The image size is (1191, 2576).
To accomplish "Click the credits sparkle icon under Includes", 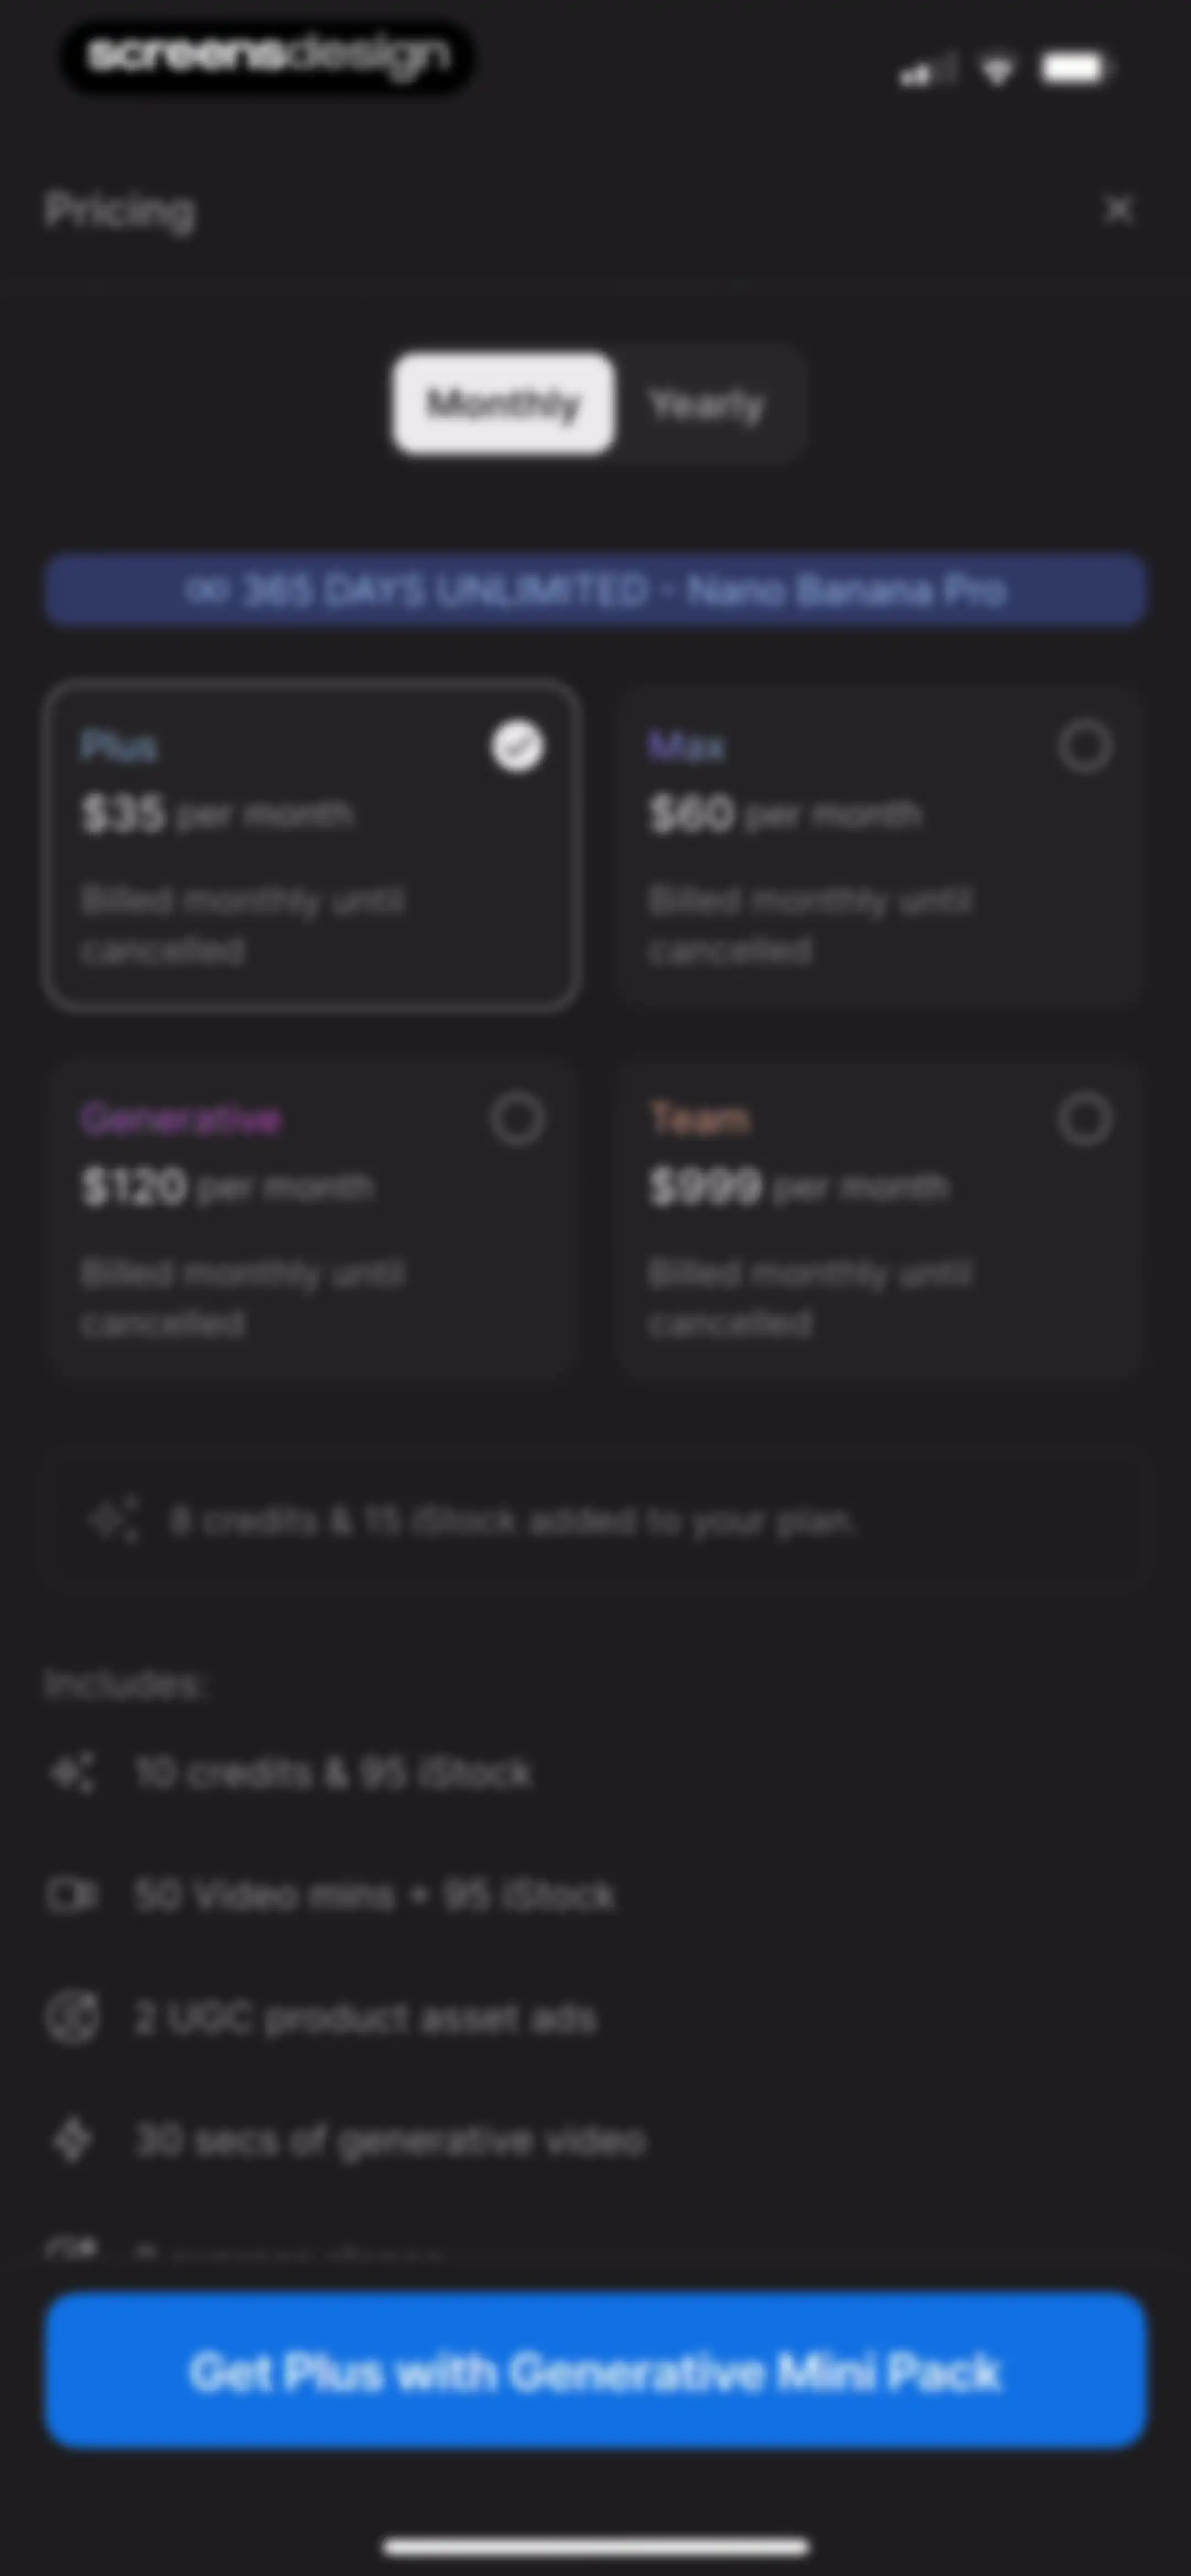I will click(72, 1773).
